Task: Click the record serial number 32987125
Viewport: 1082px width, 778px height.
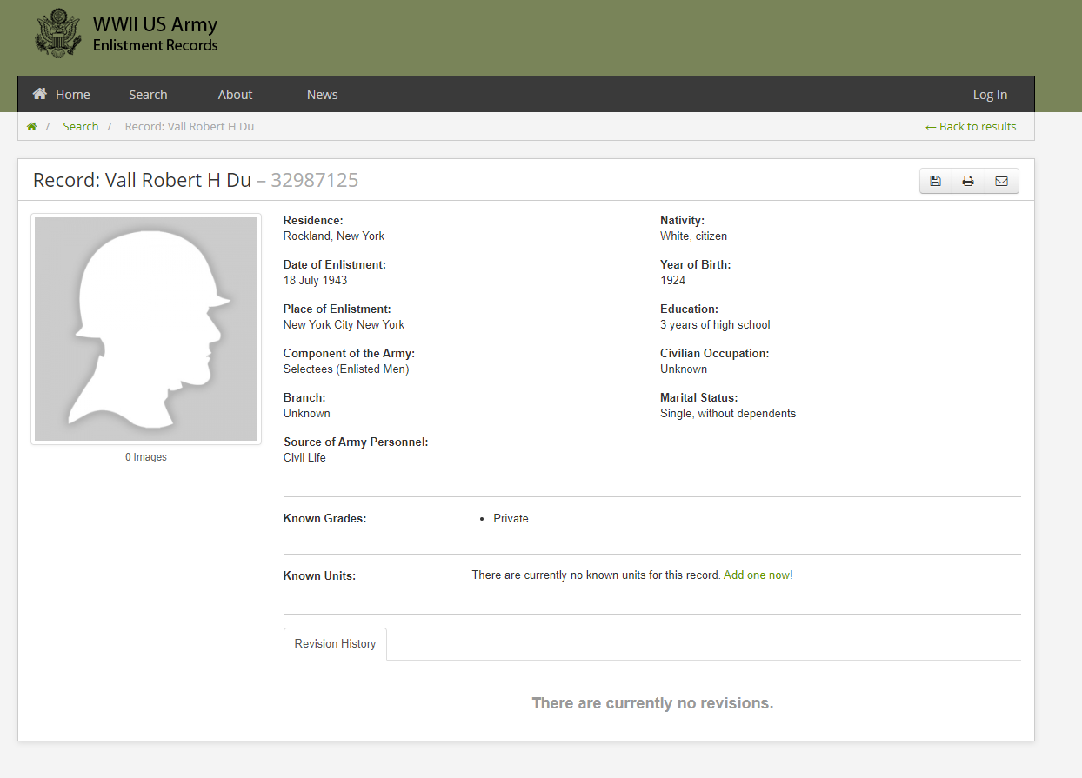Action: point(314,181)
